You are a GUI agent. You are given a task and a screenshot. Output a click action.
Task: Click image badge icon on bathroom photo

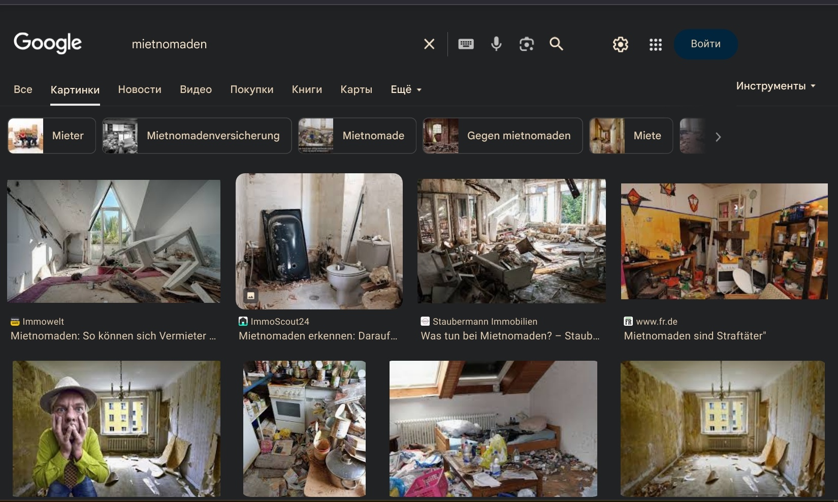click(x=250, y=295)
